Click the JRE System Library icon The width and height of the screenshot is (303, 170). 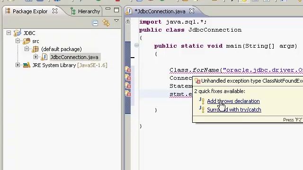[x=27, y=65]
